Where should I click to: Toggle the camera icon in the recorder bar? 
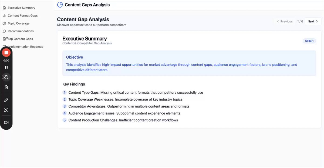[x=6, y=123]
